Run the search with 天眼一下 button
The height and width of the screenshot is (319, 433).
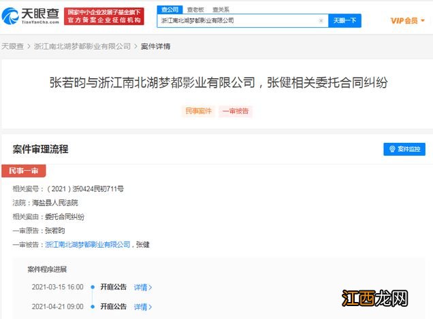click(x=344, y=20)
